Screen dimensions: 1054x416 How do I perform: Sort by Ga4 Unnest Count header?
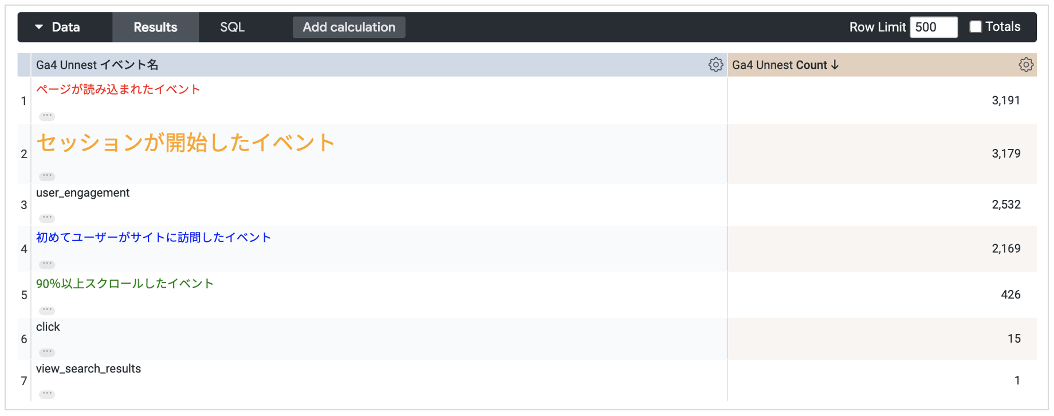(785, 65)
